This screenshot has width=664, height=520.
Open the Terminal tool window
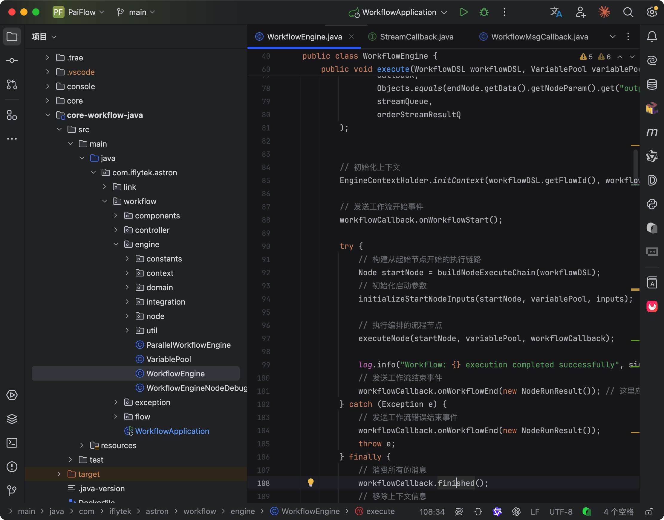(12, 443)
